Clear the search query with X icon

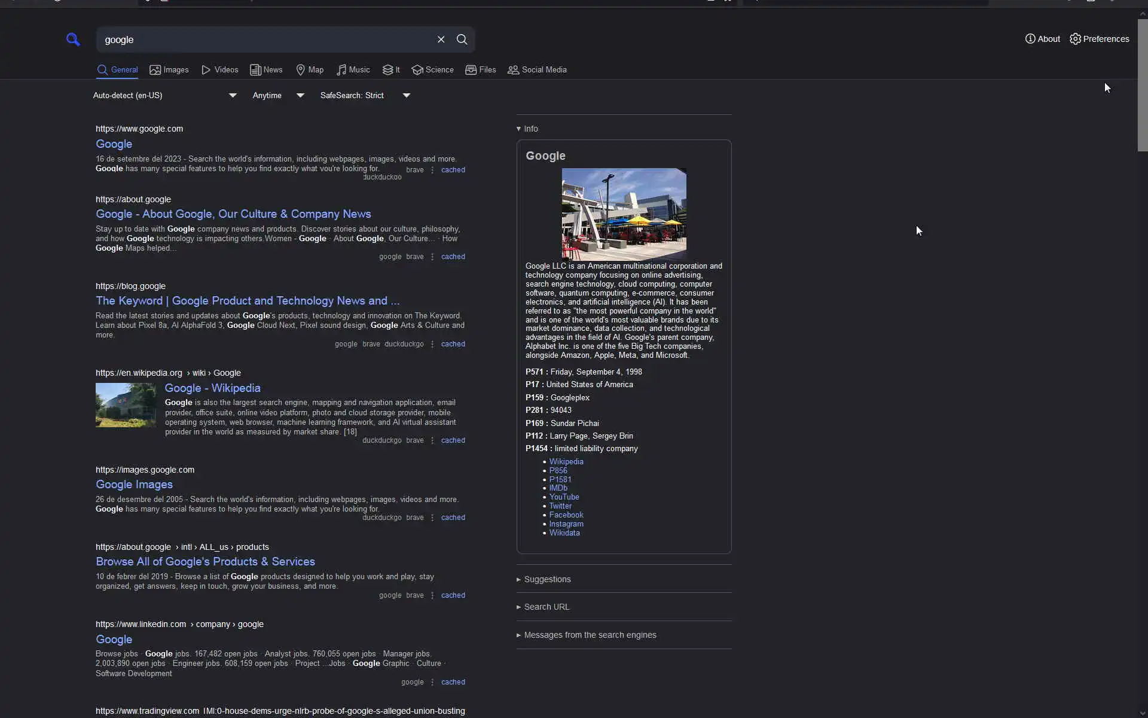point(441,39)
